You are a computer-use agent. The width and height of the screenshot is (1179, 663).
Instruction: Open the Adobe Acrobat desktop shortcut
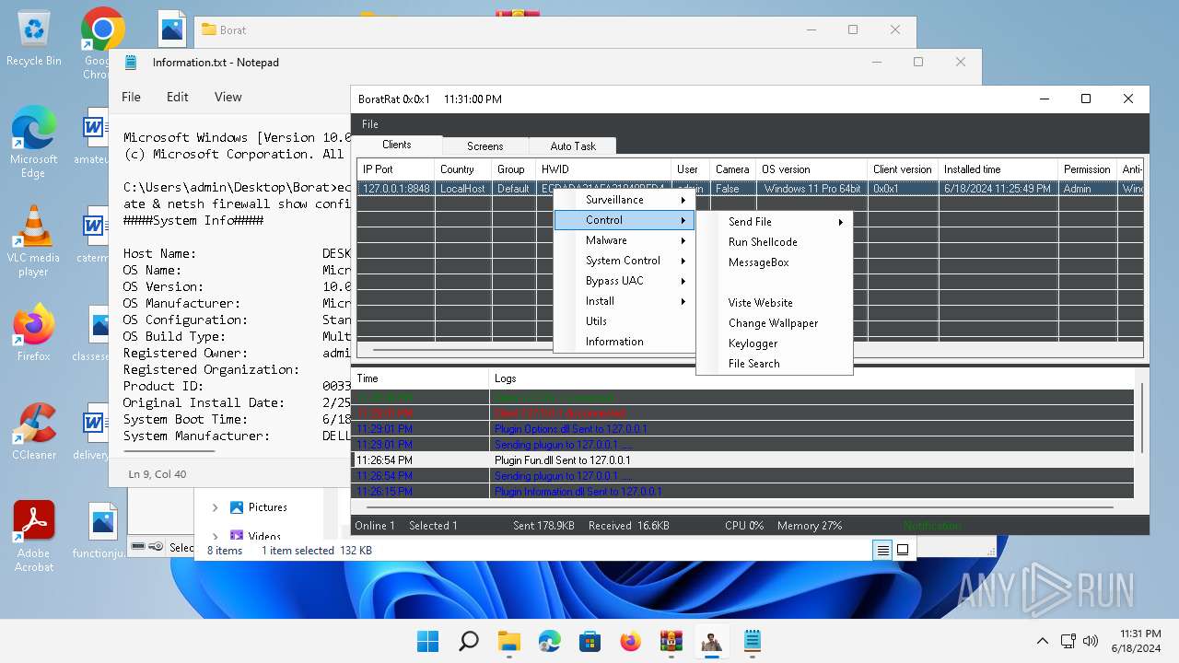coord(34,537)
